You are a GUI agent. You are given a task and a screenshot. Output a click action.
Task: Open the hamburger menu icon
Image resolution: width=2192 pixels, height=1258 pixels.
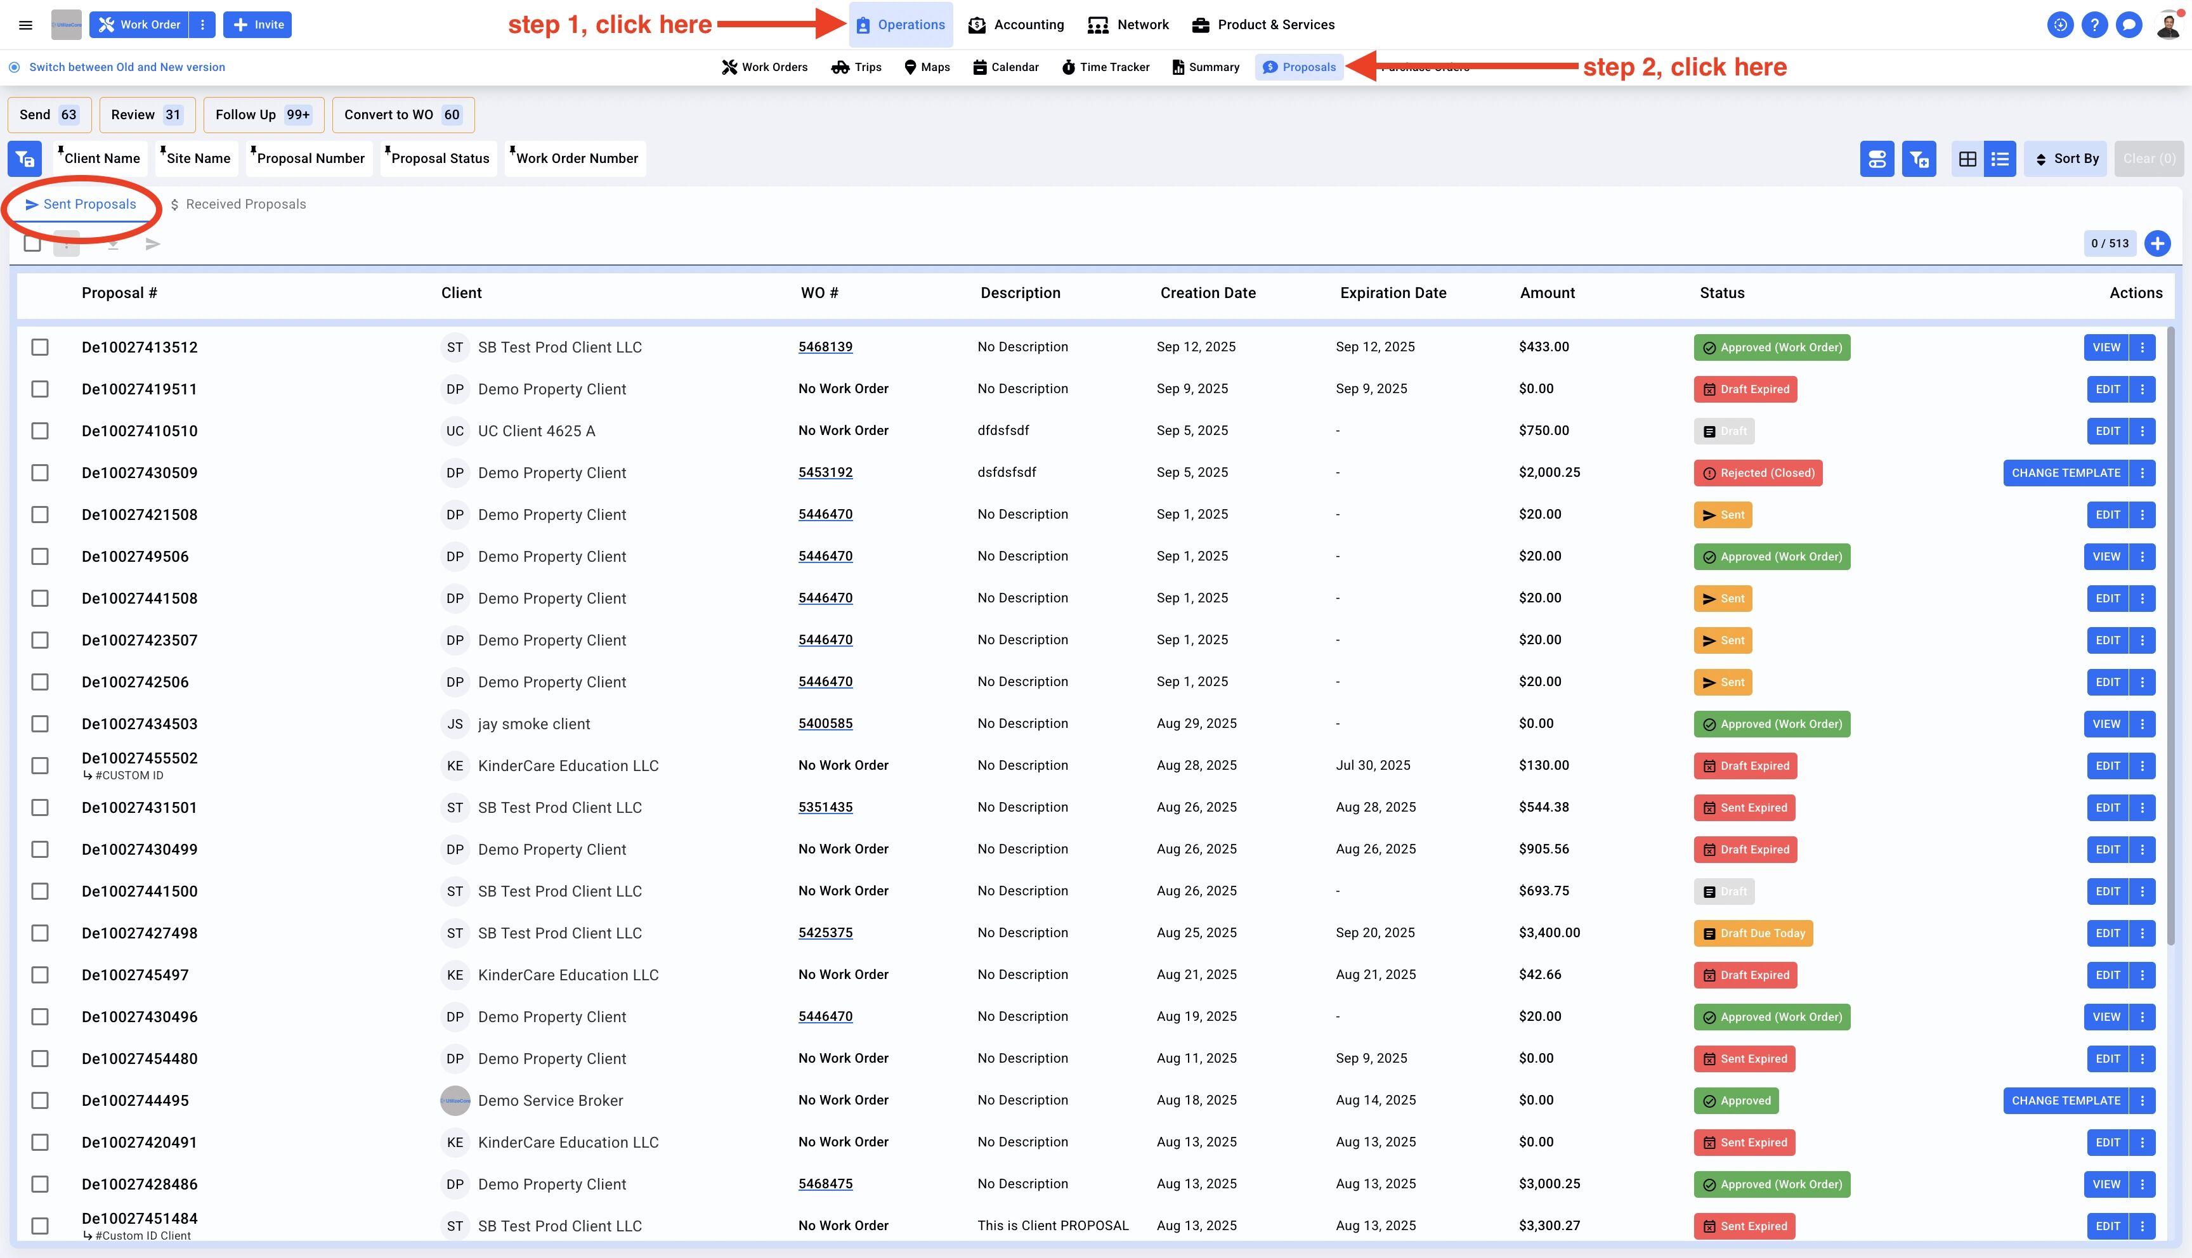(26, 25)
